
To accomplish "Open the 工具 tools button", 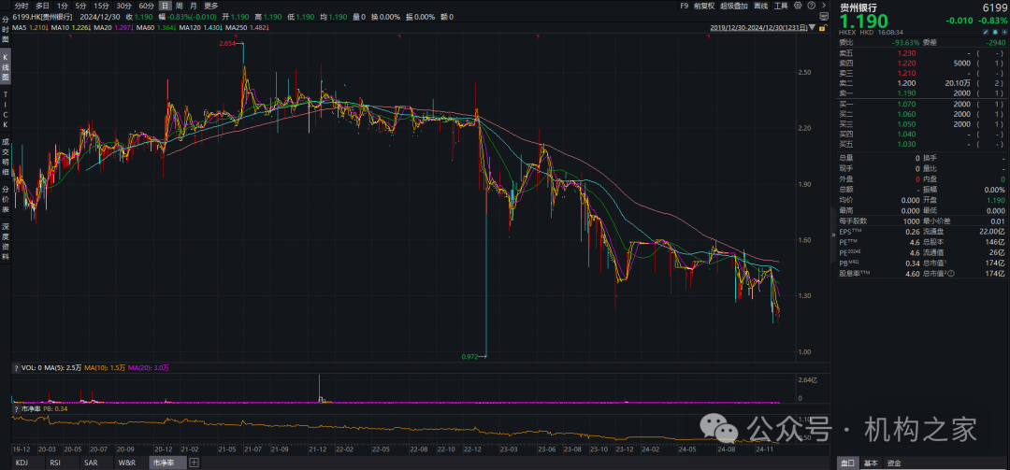I will (780, 6).
